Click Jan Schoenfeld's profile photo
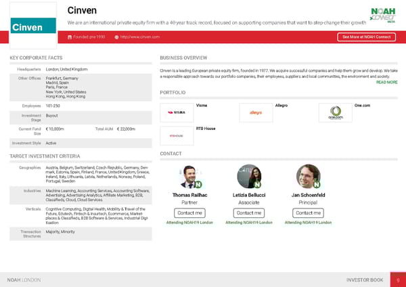 coord(308,176)
